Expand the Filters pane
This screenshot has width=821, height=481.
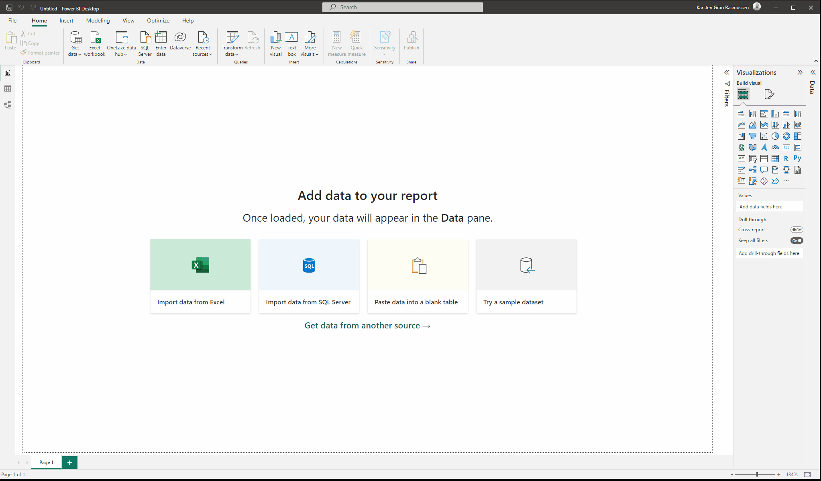click(727, 72)
